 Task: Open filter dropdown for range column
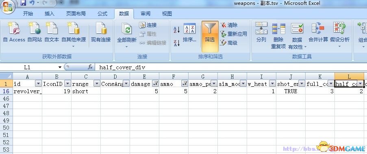click(97, 84)
